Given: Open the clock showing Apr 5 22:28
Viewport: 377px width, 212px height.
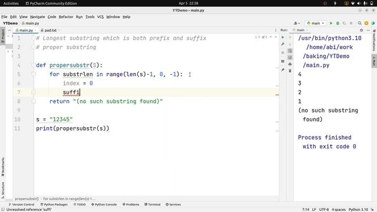Looking at the screenshot, I should (x=188, y=4).
